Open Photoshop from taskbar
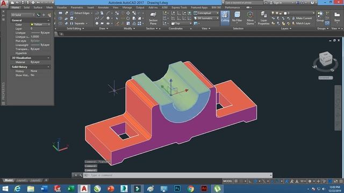 coord(177,189)
